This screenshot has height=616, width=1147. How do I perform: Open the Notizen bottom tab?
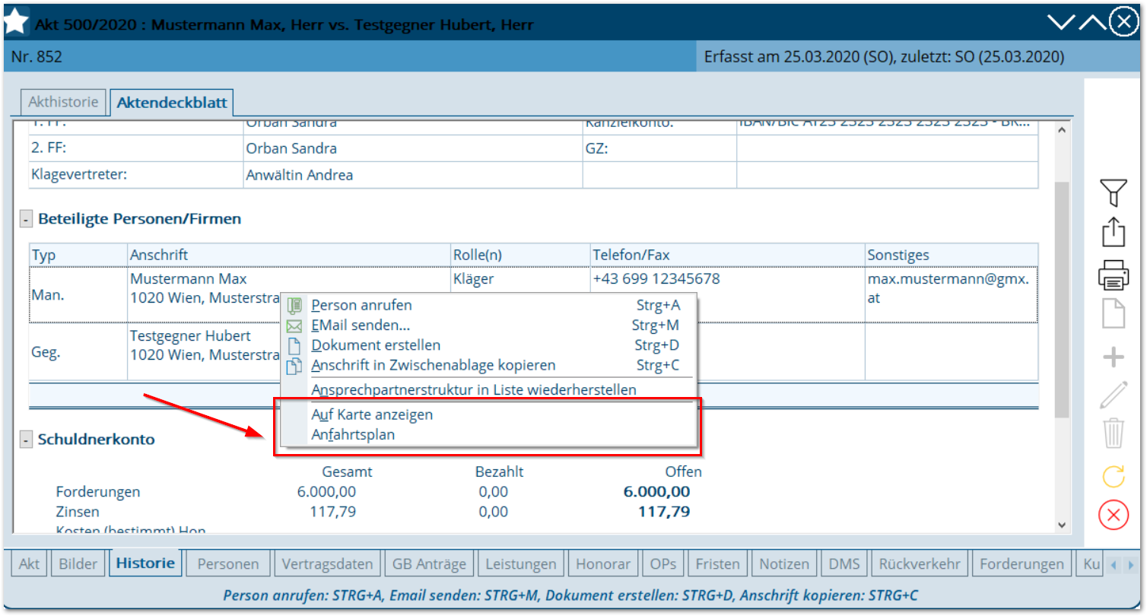(784, 564)
